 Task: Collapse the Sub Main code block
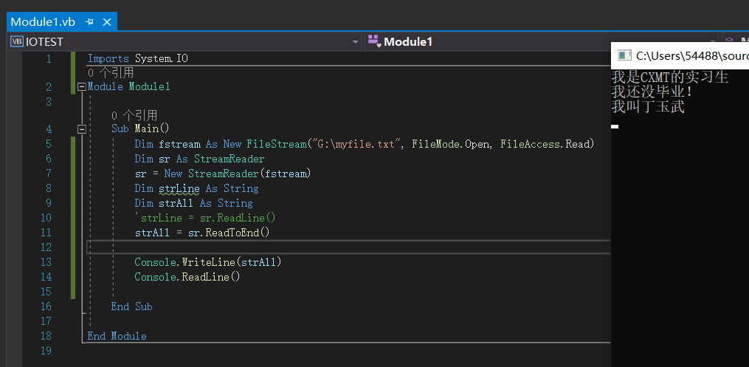[81, 129]
